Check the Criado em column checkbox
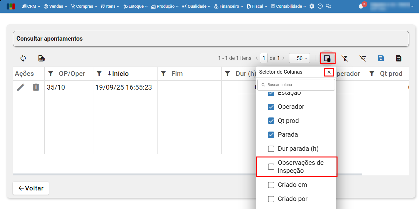The width and height of the screenshot is (419, 209). [x=271, y=185]
